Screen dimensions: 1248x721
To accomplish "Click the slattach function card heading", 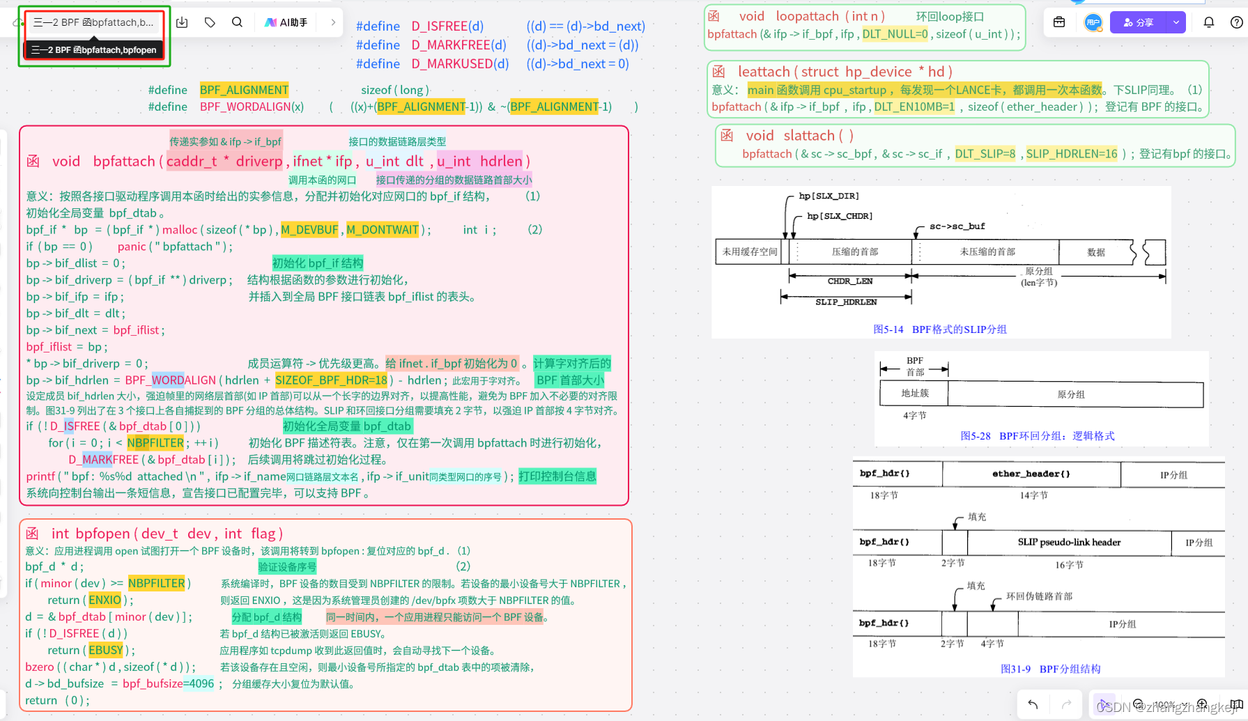I will pos(786,136).
